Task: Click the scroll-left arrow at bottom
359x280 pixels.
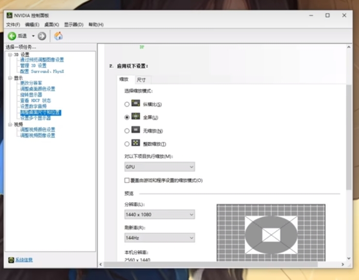Action: [101, 264]
